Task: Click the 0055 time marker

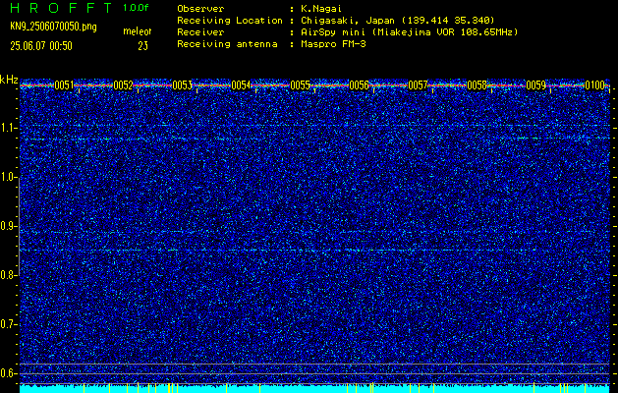Action: (300, 85)
